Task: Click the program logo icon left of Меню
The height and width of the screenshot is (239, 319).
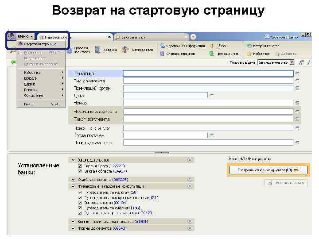Action: point(11,36)
